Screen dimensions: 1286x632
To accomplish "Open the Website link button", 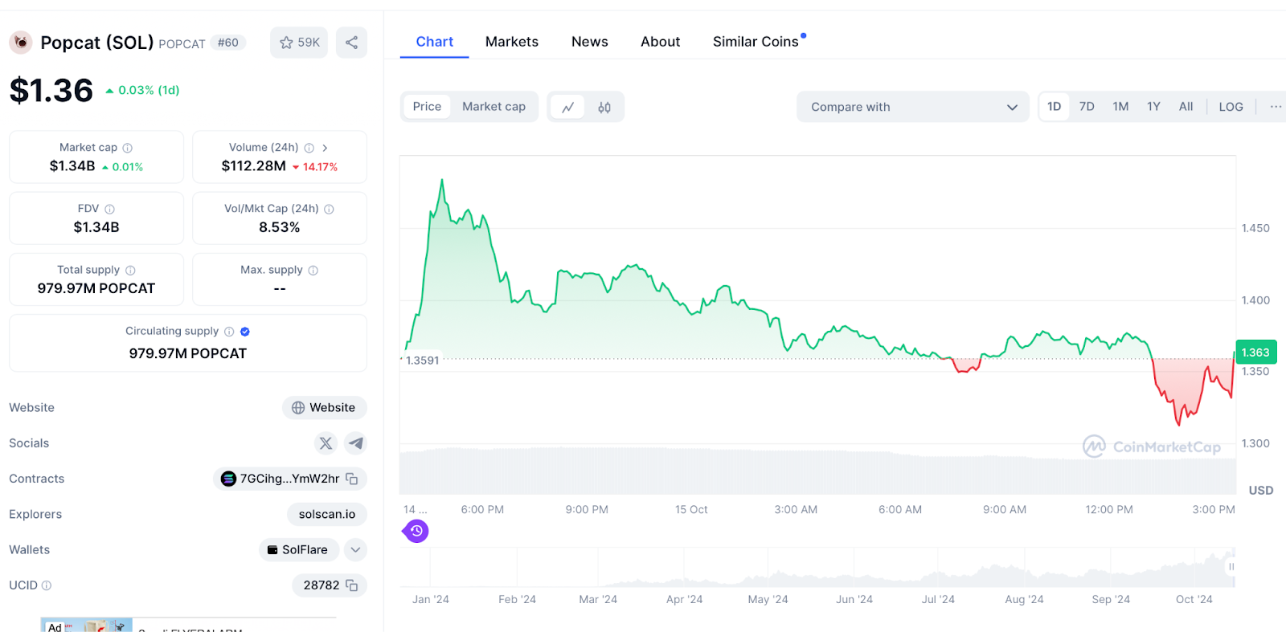I will click(x=324, y=408).
